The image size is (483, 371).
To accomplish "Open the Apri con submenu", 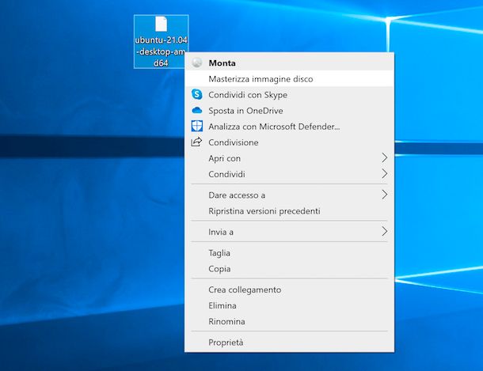I will coord(289,158).
